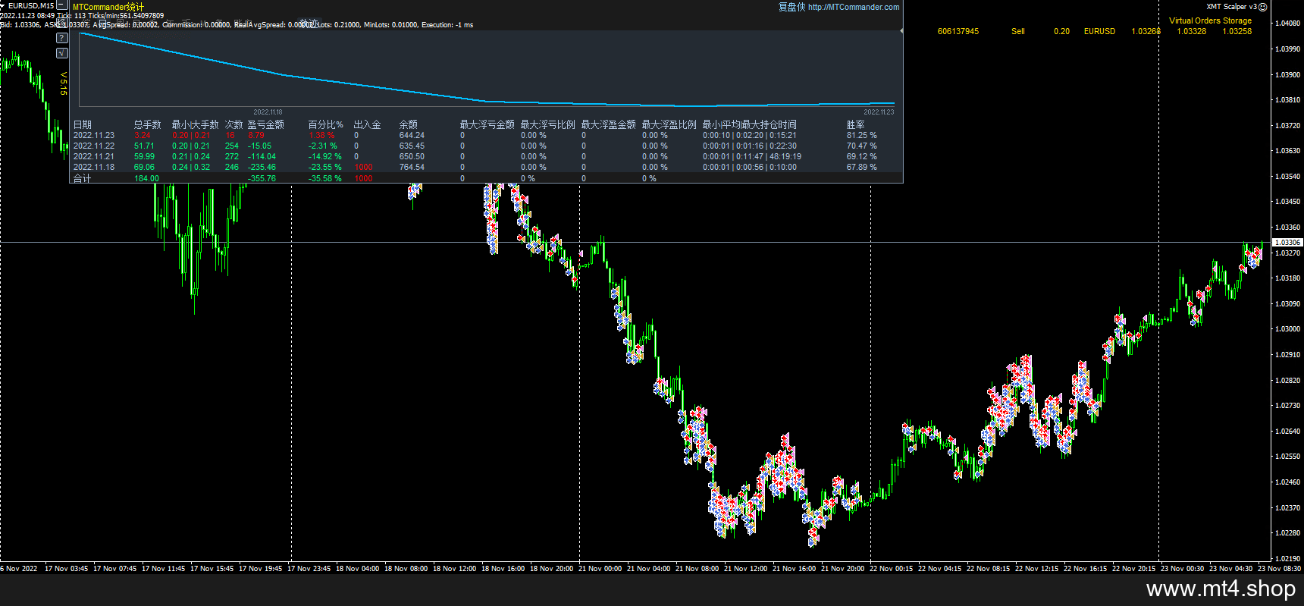This screenshot has width=1304, height=606.
Task: Open the http://MTCommander.com link
Action: point(854,7)
